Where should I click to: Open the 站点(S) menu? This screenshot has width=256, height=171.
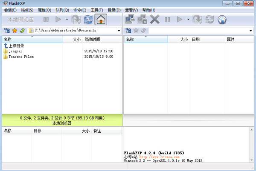[27, 10]
